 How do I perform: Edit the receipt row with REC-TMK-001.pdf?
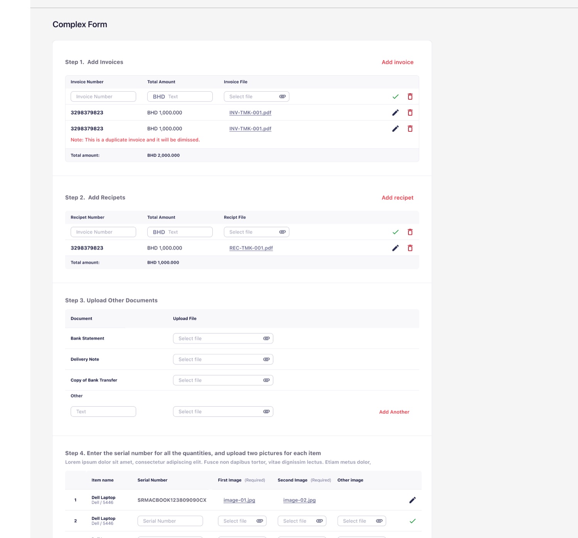(395, 248)
